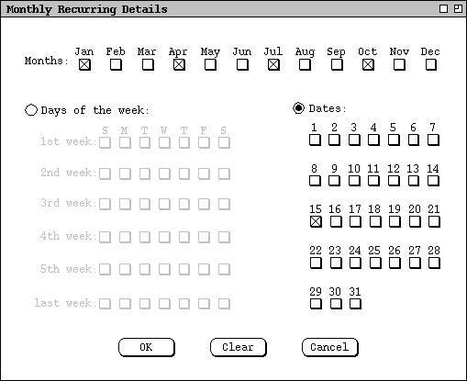Tick the Dec month checkbox
Screen dimensions: 467x381
click(431, 65)
